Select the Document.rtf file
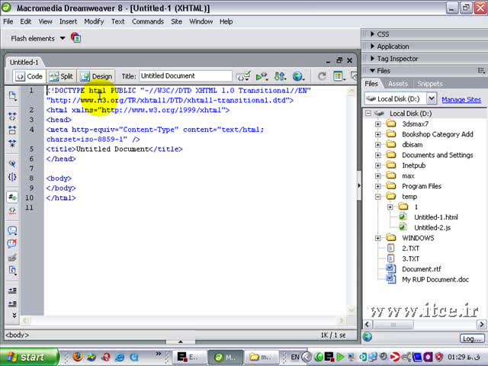Image resolution: width=488 pixels, height=366 pixels. tap(422, 269)
